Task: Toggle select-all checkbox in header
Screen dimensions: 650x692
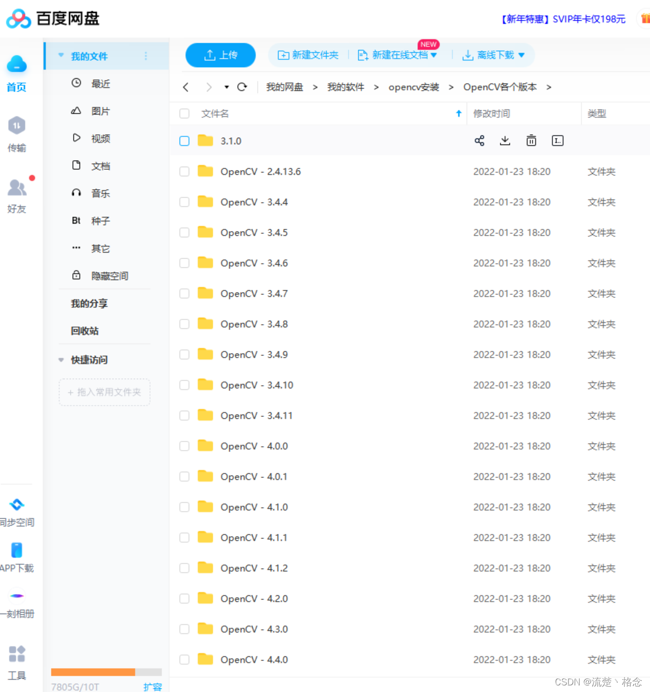Action: 184,113
